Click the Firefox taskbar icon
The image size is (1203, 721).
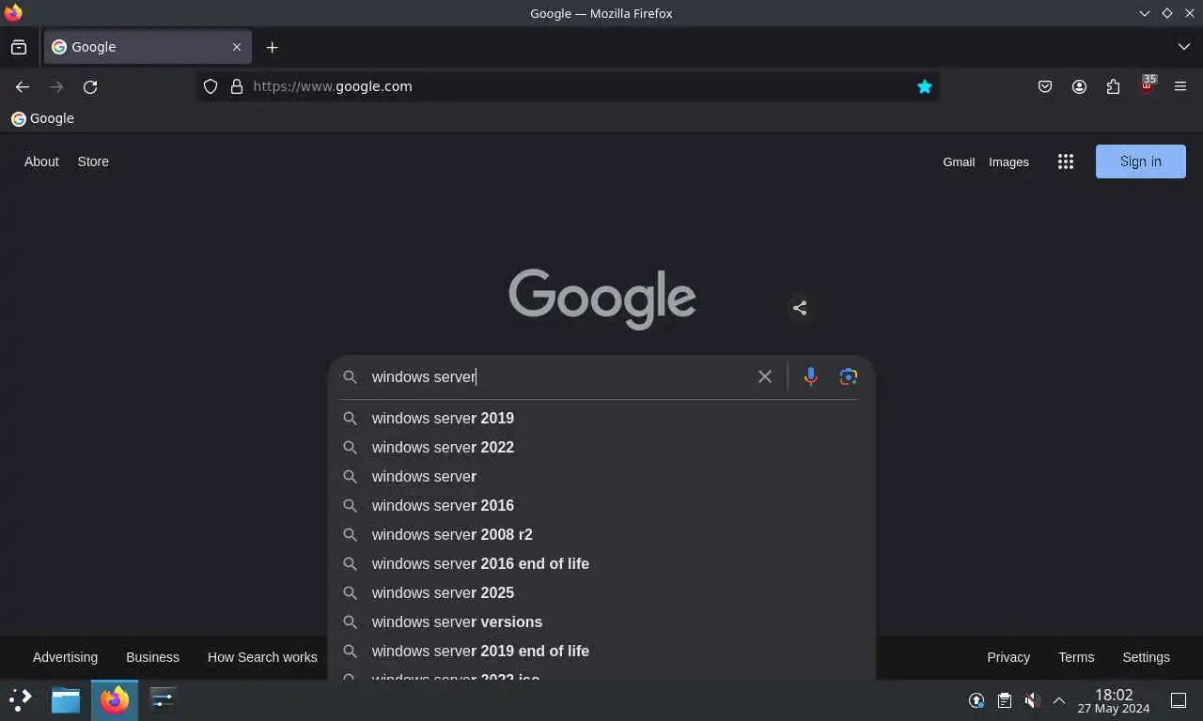115,699
